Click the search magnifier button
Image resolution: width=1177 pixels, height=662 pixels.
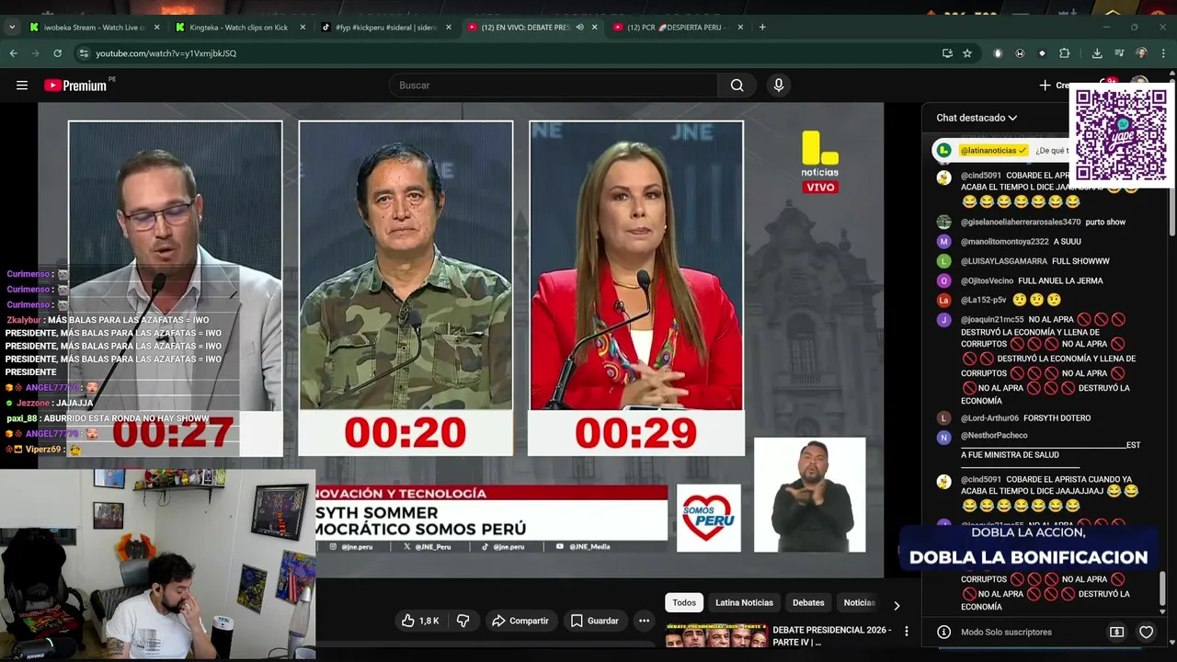pos(737,86)
